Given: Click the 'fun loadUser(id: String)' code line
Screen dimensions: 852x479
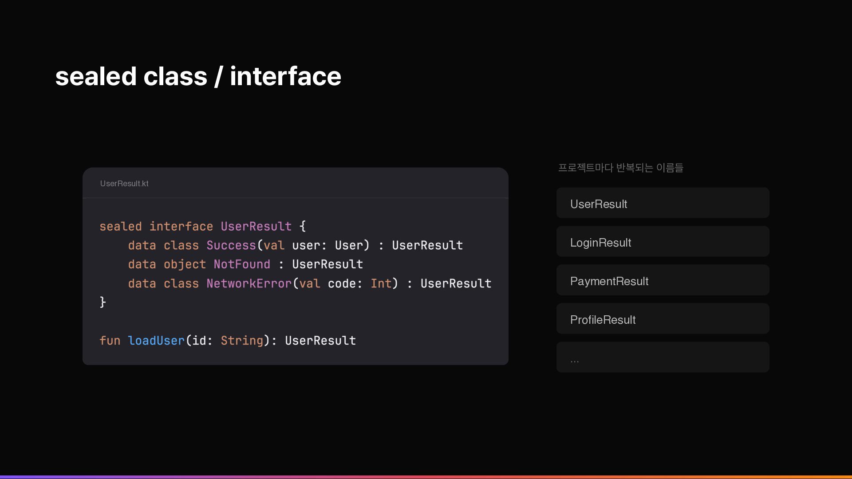Looking at the screenshot, I should tap(228, 341).
